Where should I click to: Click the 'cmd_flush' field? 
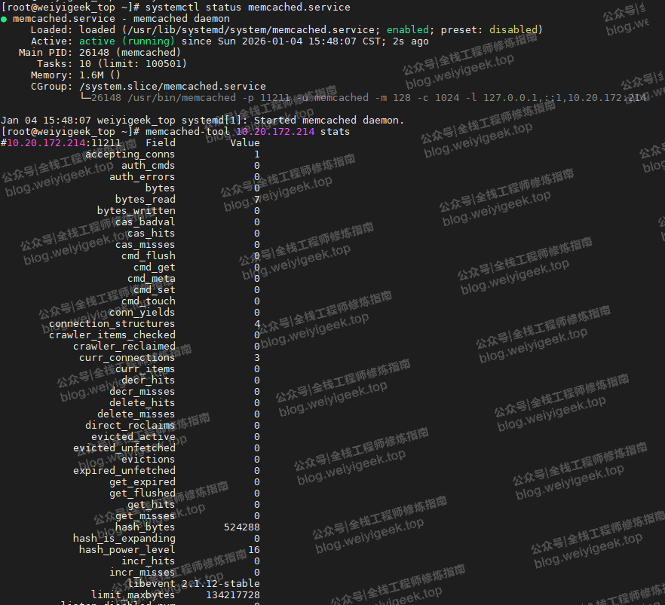(148, 256)
